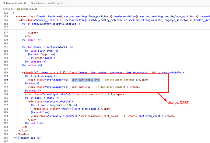Click the closing '</header>' tag

click(23, 134)
